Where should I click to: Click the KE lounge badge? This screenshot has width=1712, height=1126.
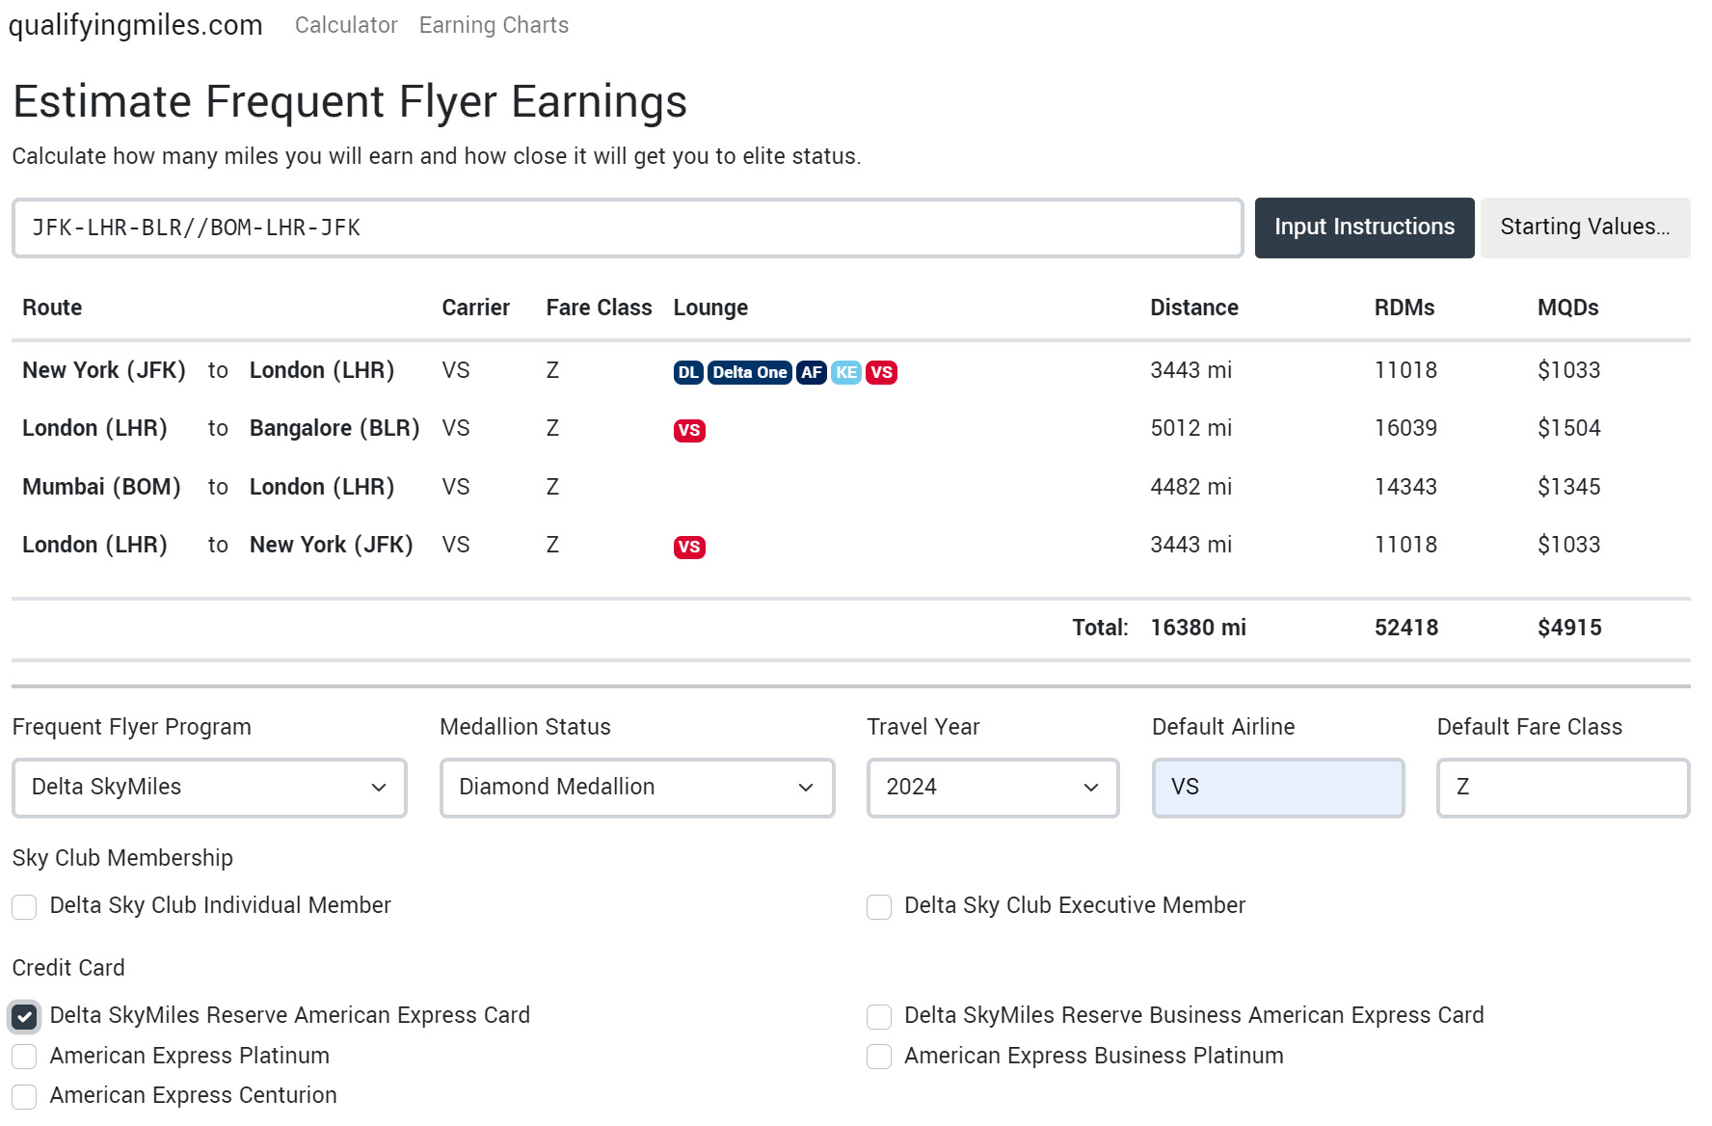coord(846,372)
